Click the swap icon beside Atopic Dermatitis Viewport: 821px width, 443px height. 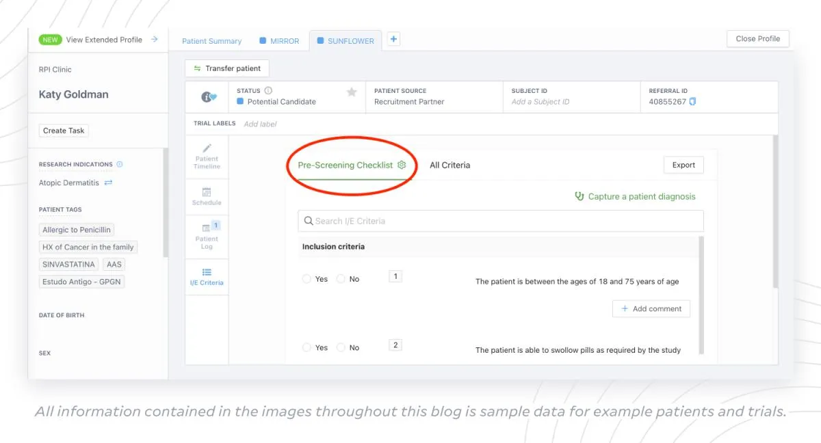(108, 183)
